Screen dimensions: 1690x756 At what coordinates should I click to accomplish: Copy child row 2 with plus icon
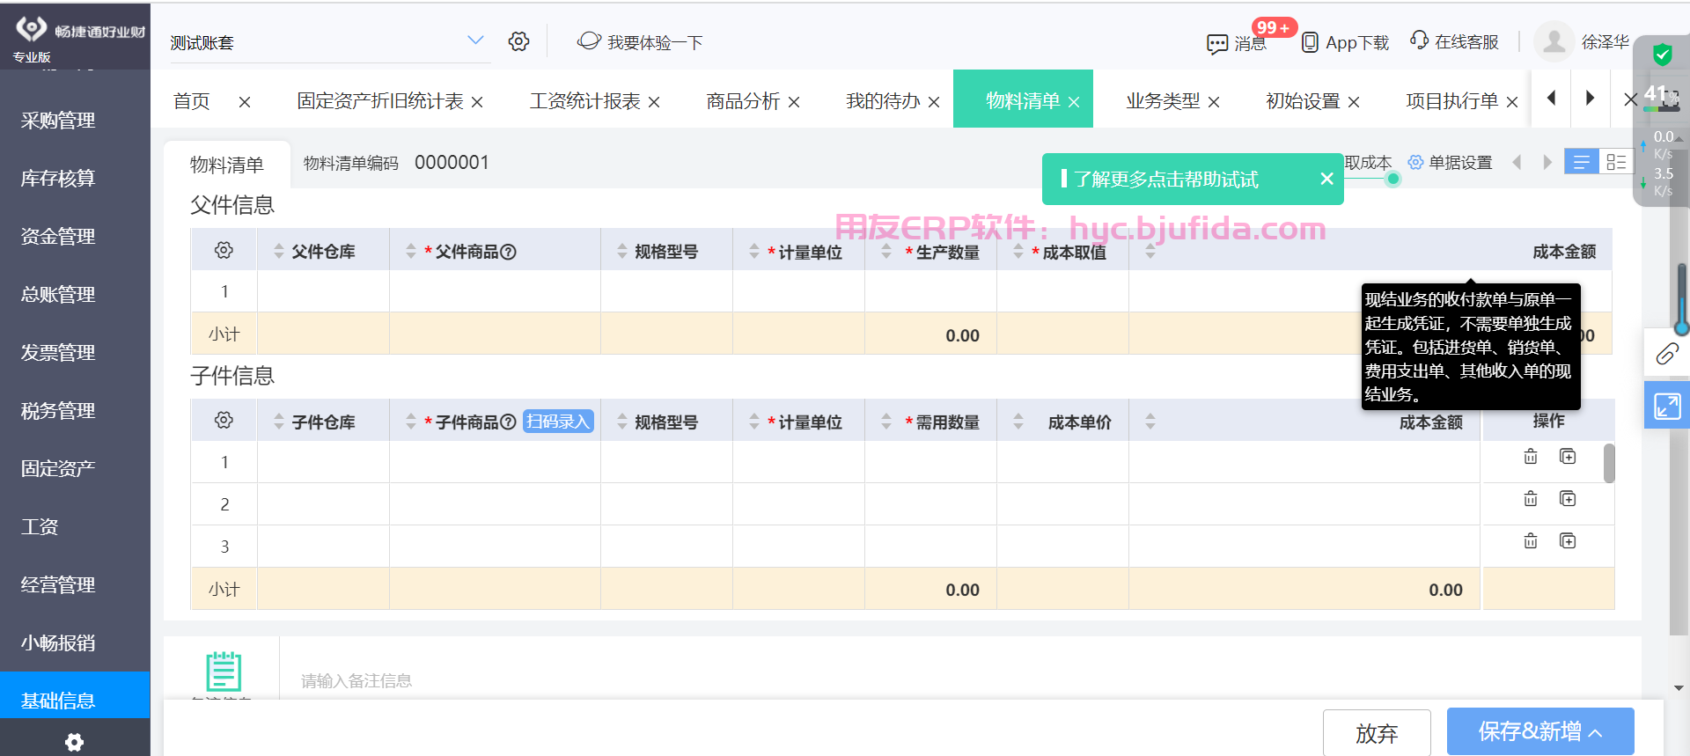coord(1568,498)
